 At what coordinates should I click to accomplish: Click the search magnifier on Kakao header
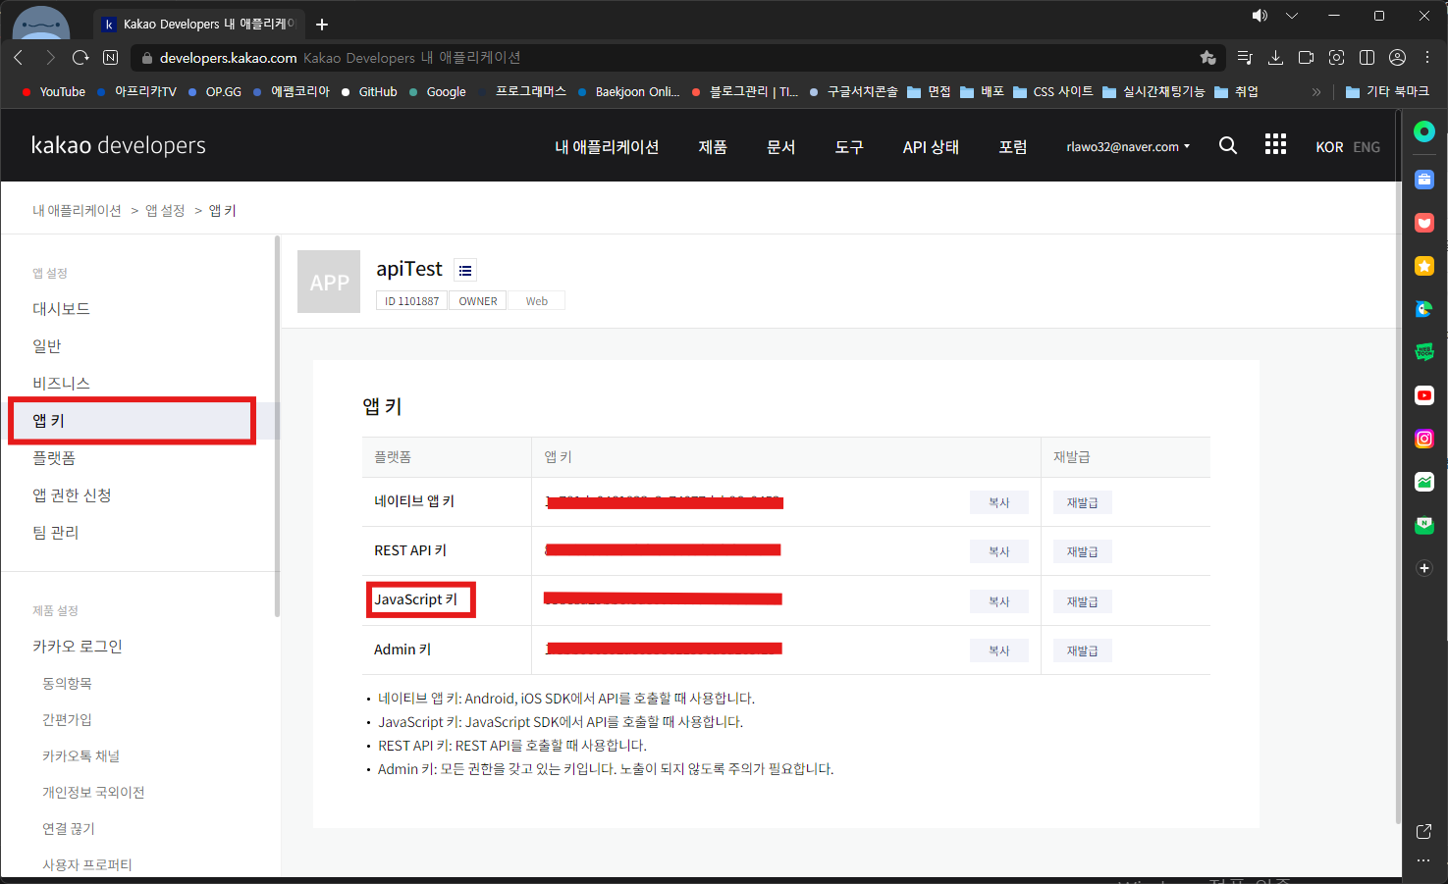pos(1227,145)
